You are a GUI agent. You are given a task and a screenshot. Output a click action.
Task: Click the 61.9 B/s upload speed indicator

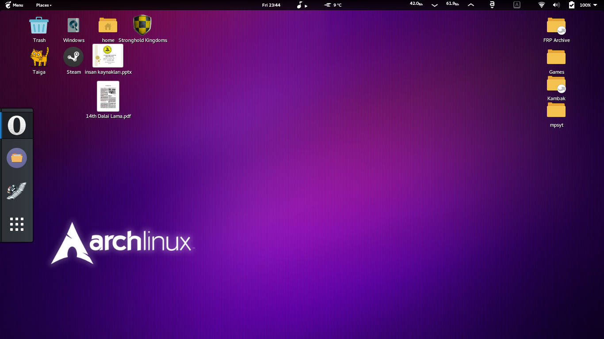pyautogui.click(x=452, y=4)
